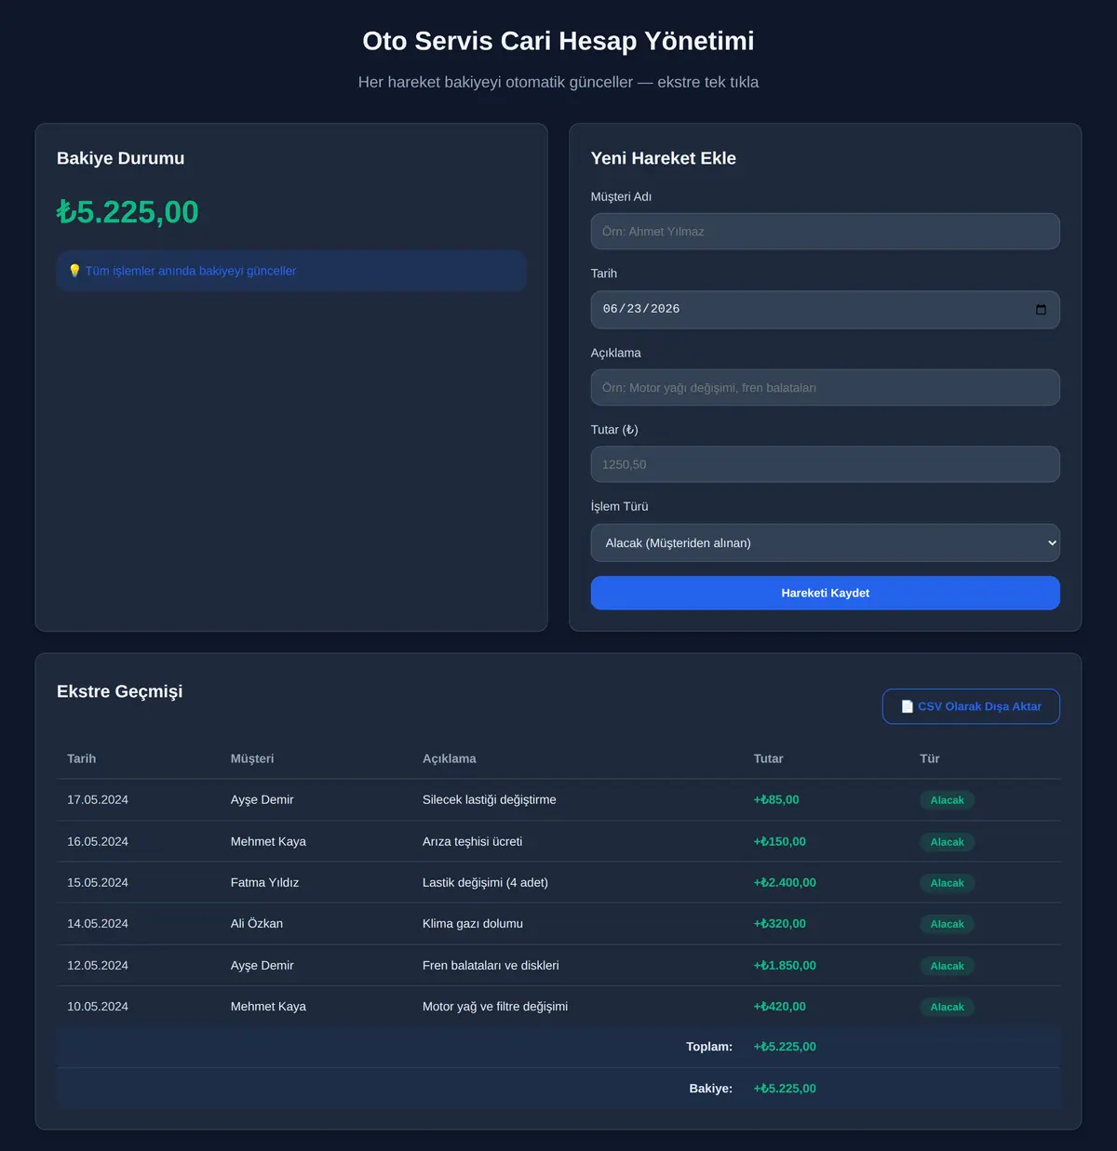Viewport: 1117px width, 1151px height.
Task: Click the Müşteri column header
Action: [252, 758]
